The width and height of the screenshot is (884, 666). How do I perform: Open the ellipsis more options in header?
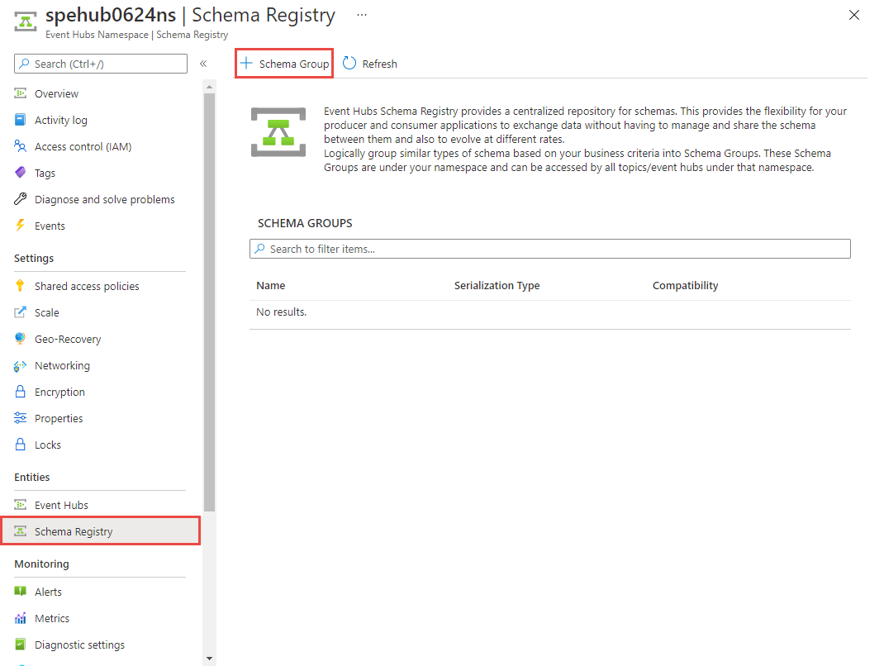pos(362,15)
